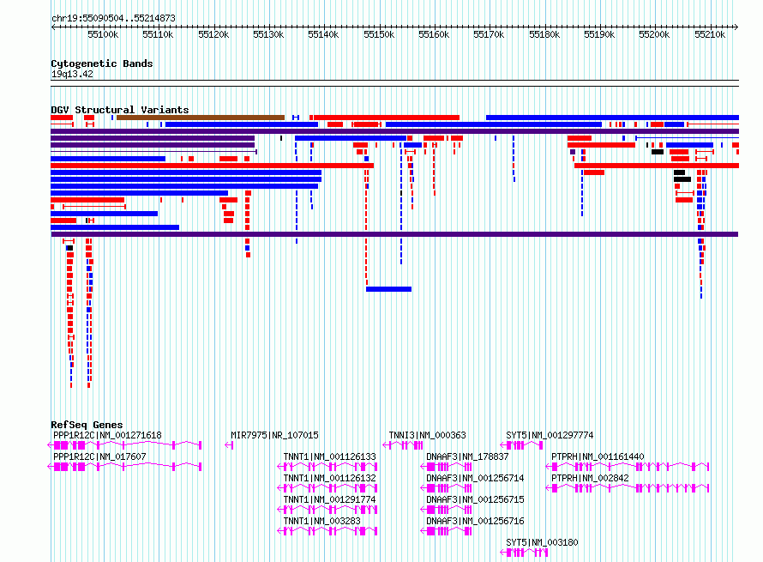Click the TNNT1 NM_003283 gene model glyph
763x562 pixels.
(x=327, y=531)
